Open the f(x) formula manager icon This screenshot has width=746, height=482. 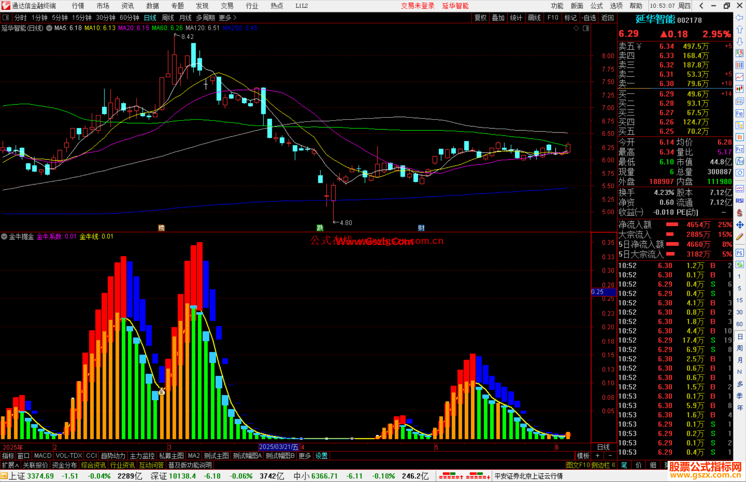[x=739, y=161]
